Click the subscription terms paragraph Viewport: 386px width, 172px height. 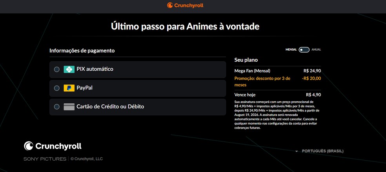pyautogui.click(x=277, y=115)
